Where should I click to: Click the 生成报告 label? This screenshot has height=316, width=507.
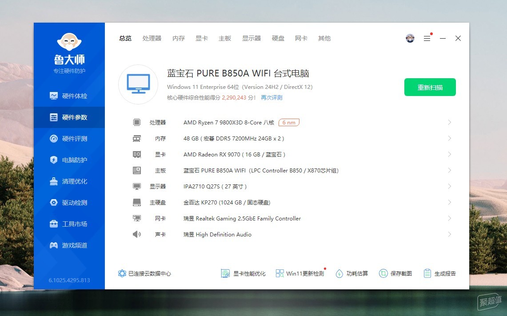point(445,274)
